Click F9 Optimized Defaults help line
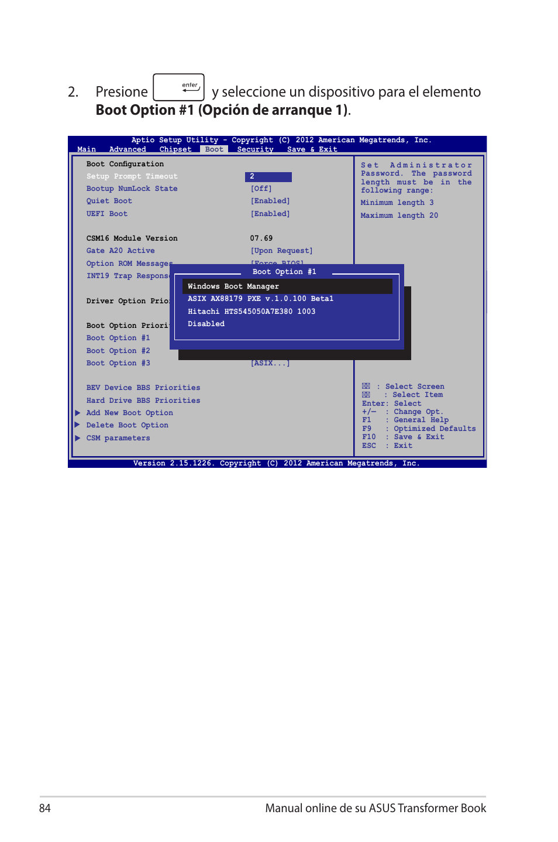The height and width of the screenshot is (842, 558). click(419, 429)
